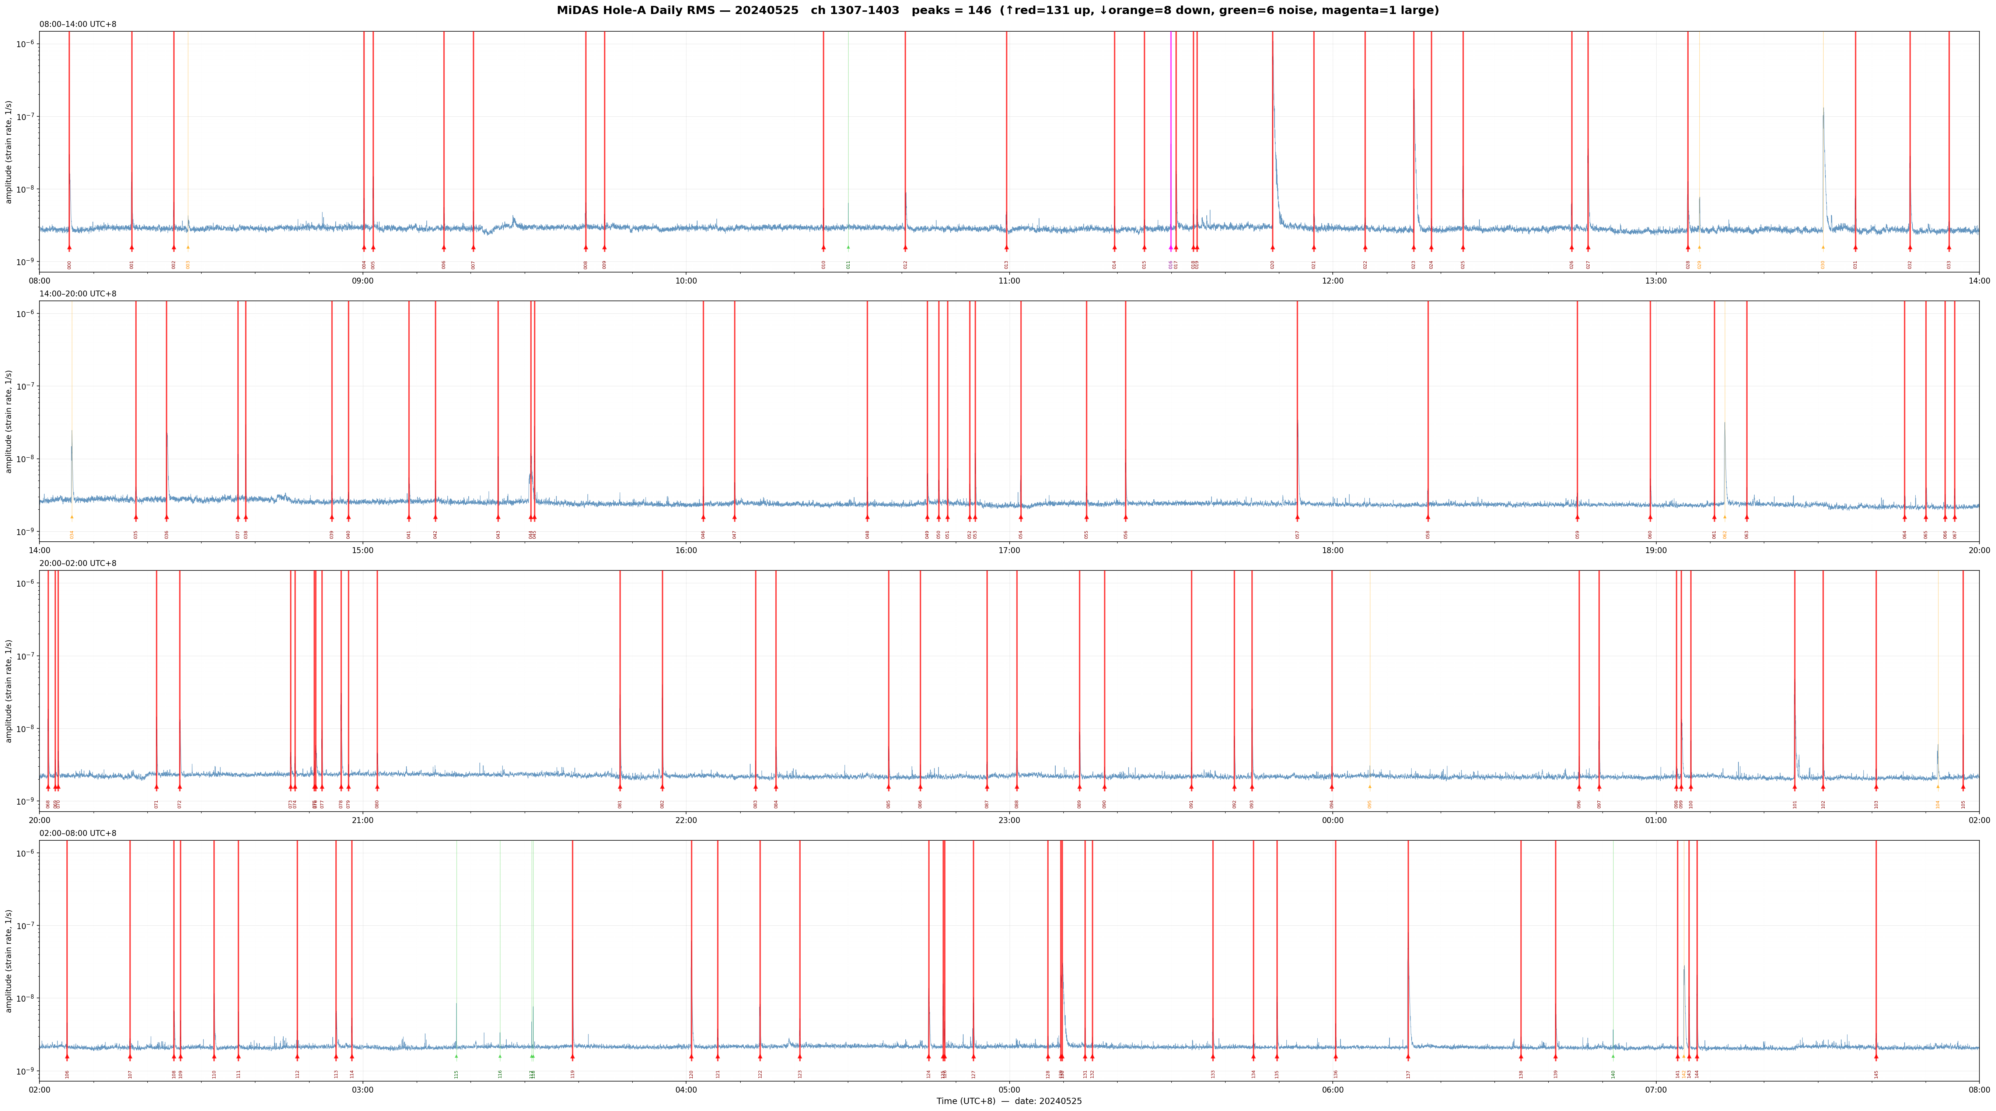Select the red peak marker labeled 119
This screenshot has width=1996, height=1111.
[x=573, y=1057]
